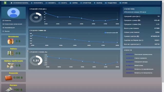Click the Вложения card title
164x92 pixels.
14,37
